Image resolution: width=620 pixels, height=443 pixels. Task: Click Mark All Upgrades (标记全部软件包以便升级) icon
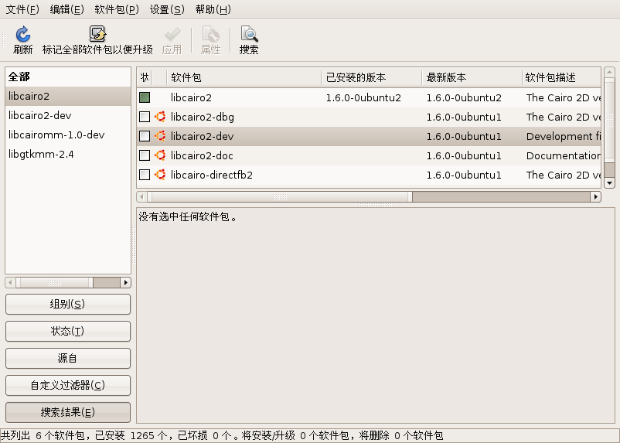pyautogui.click(x=97, y=35)
